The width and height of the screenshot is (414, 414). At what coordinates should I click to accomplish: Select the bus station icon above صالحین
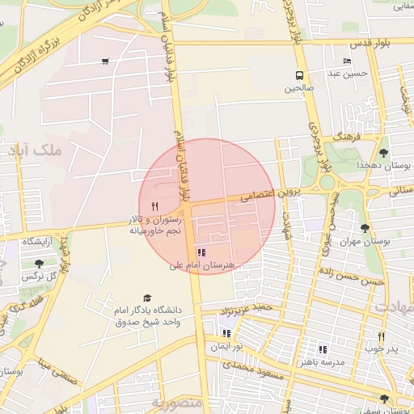[x=299, y=75]
